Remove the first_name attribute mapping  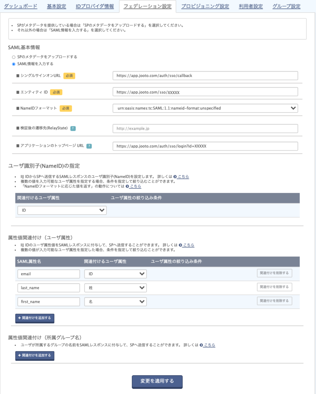click(274, 301)
